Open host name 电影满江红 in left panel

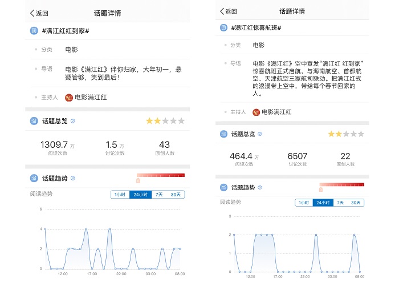pos(91,97)
